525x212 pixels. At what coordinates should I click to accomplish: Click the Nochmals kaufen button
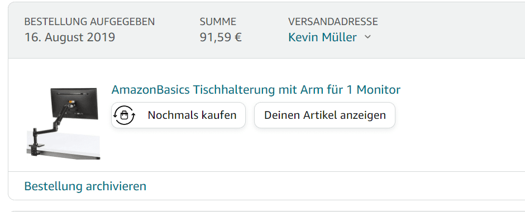coord(179,115)
